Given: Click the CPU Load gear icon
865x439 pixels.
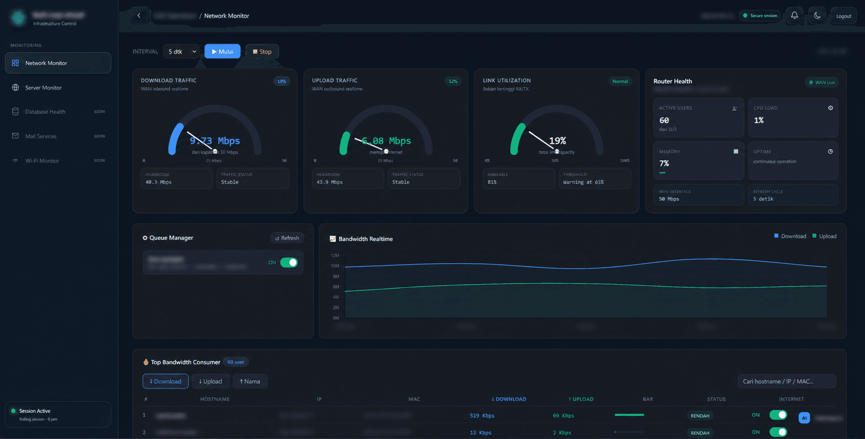Looking at the screenshot, I should [831, 108].
